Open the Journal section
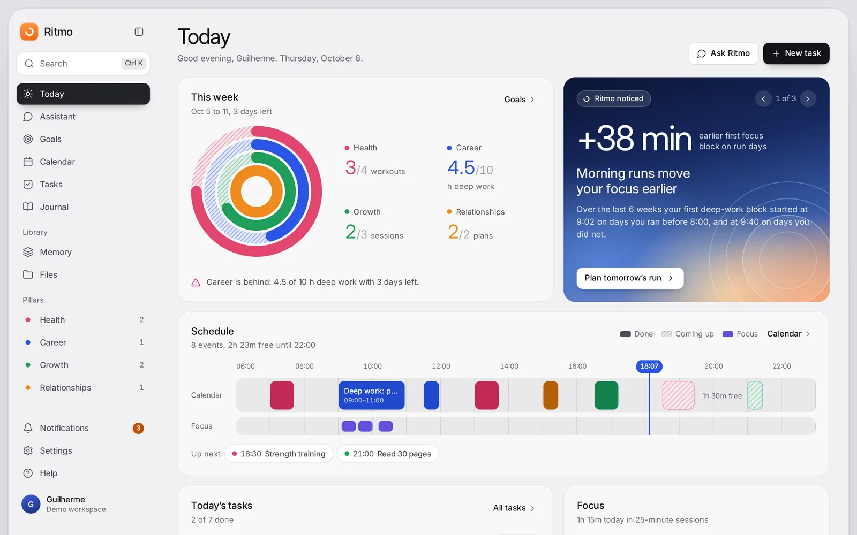The image size is (857, 535). [x=83, y=207]
